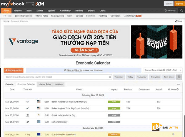Open FX Calculators link
The image size is (185, 137).
pyautogui.click(x=58, y=16)
